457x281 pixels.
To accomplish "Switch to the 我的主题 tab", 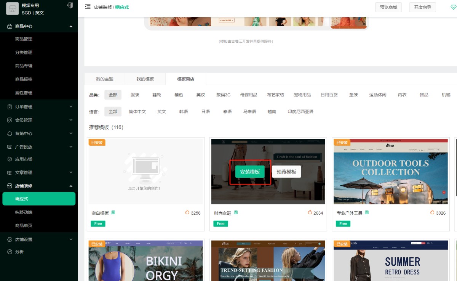I will point(105,79).
